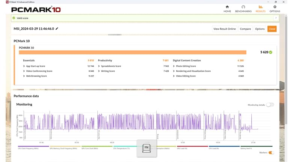Image resolution: width=293 pixels, height=162 pixels.
Task: Select GPU Memory Clock Frequency legend line
Action: pyautogui.click(x=65, y=146)
